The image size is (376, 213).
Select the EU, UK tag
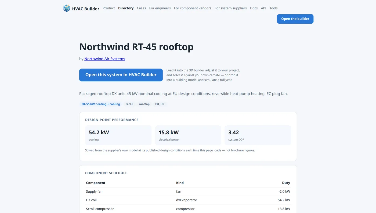click(160, 104)
